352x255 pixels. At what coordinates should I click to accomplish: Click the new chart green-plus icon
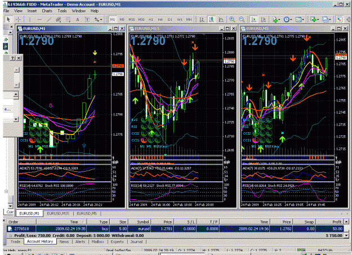[313, 20]
